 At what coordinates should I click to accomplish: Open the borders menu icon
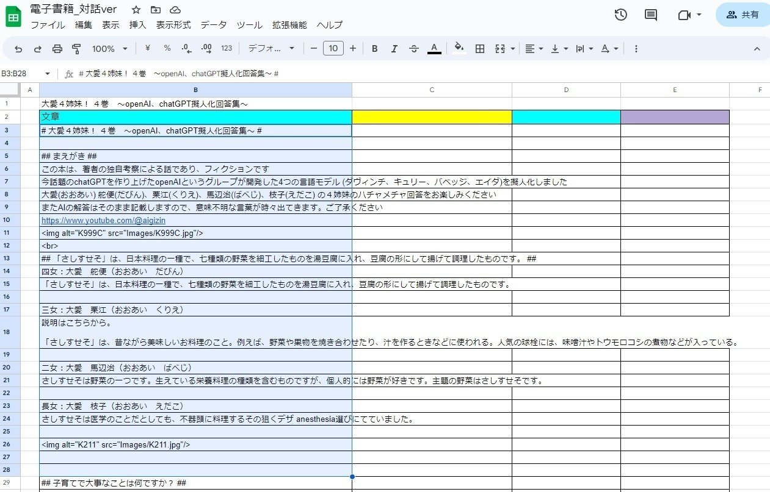tap(481, 48)
